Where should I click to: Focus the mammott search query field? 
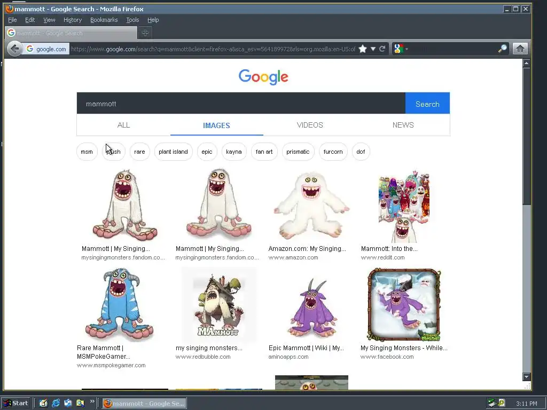[241, 104]
